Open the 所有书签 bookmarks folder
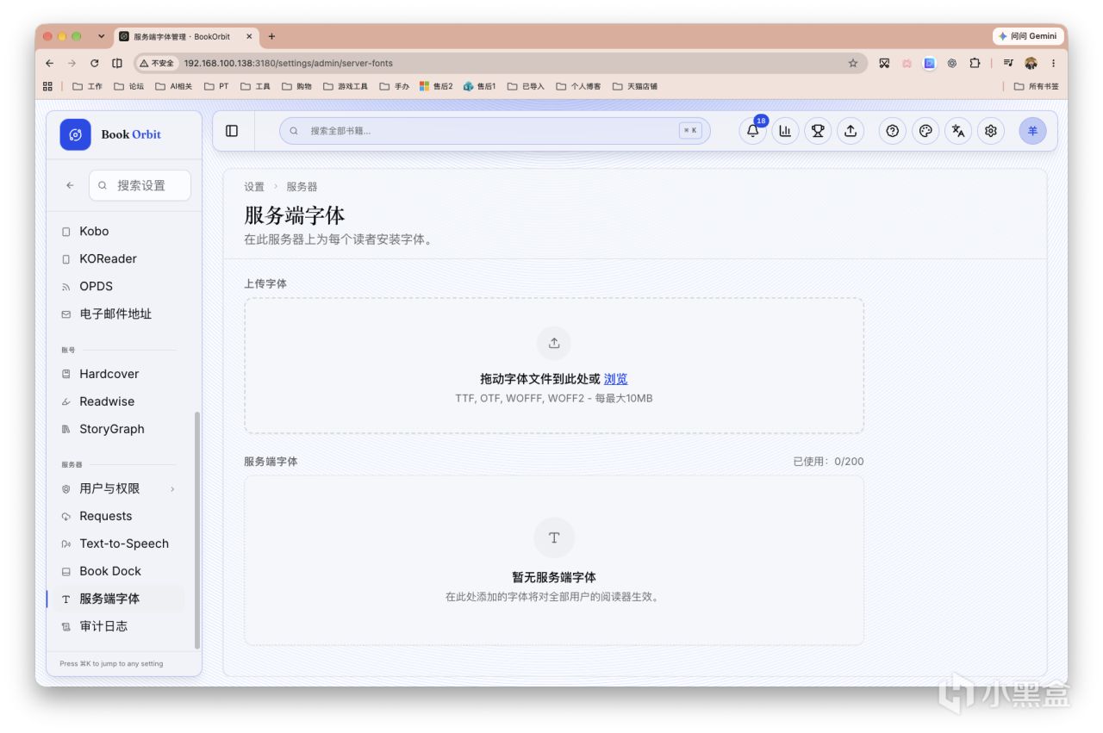This screenshot has width=1103, height=733. [x=1036, y=86]
